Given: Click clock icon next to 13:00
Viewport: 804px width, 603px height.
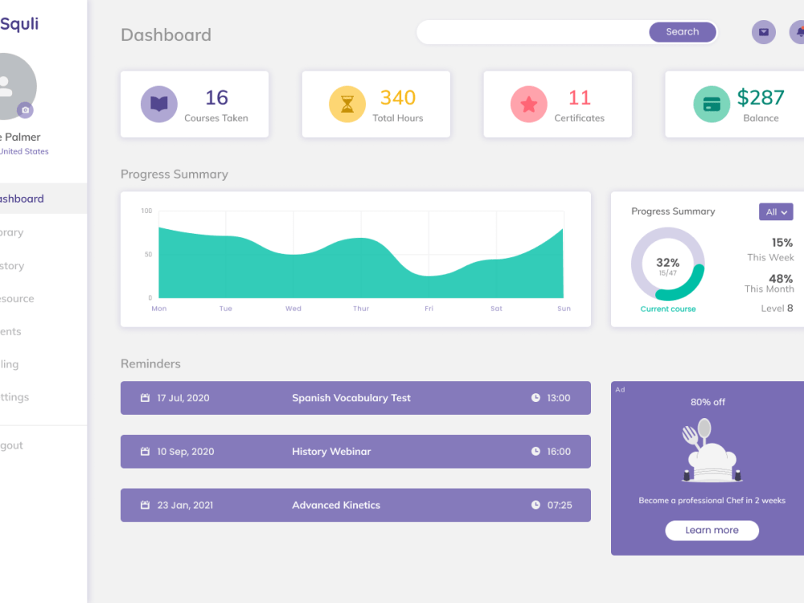Looking at the screenshot, I should tap(535, 397).
